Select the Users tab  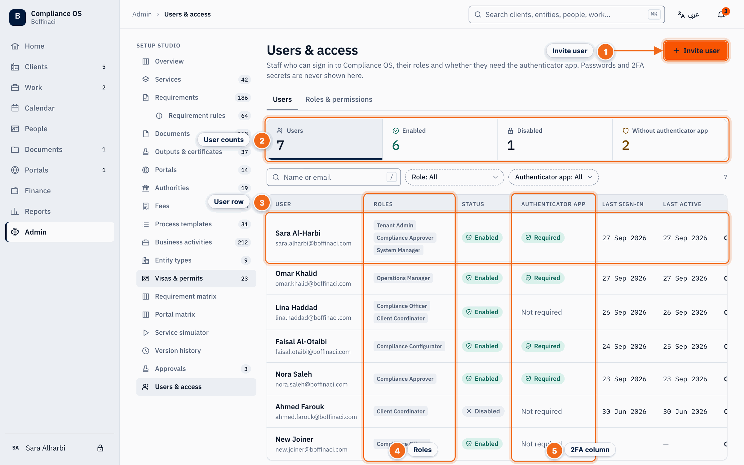pyautogui.click(x=282, y=100)
